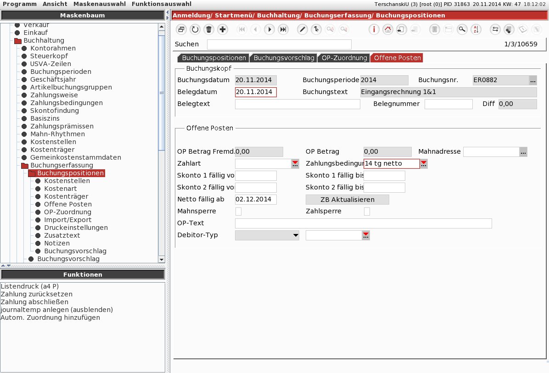Click the circular refresh toolbar icon
Image resolution: width=549 pixels, height=373 pixels.
(x=195, y=29)
